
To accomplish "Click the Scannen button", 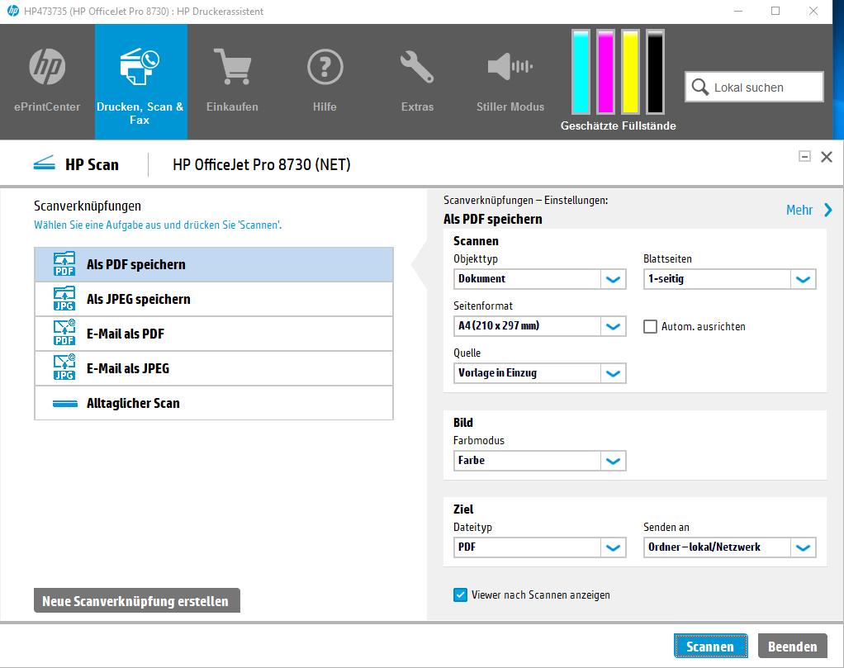I will point(710,646).
